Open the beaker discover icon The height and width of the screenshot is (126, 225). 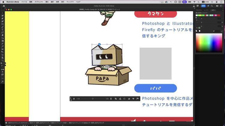[194, 6]
